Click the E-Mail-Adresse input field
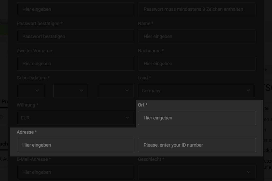 click(75, 172)
